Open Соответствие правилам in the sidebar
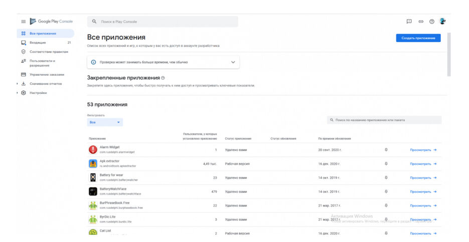The height and width of the screenshot is (242, 469). click(48, 52)
